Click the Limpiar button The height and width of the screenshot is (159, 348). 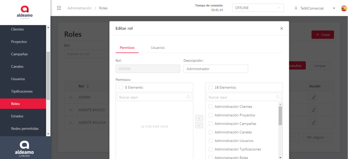point(320,66)
